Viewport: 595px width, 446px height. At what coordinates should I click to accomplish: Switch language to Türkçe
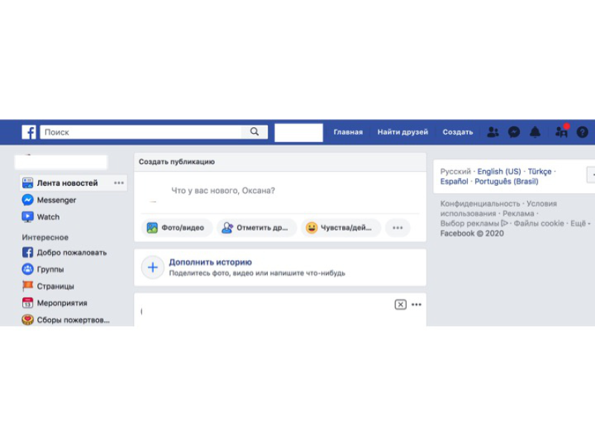coord(540,172)
